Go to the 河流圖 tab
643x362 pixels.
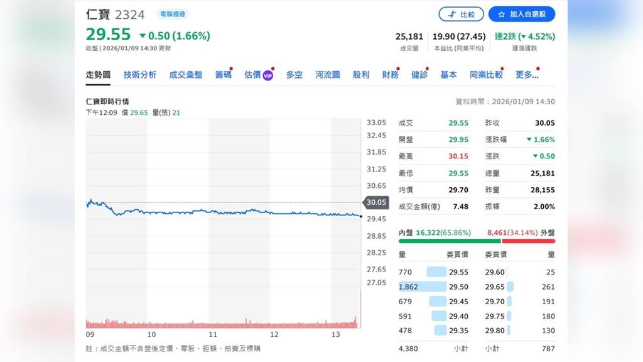(x=327, y=75)
